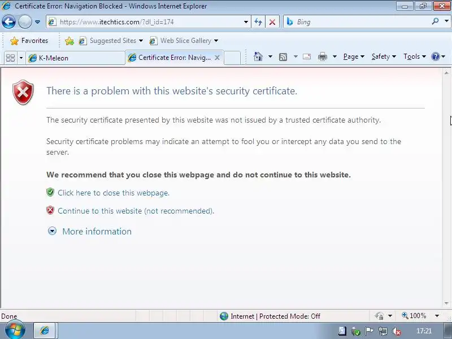Click the Help question mark icon
Screen dimensions: 452x339
point(435,56)
